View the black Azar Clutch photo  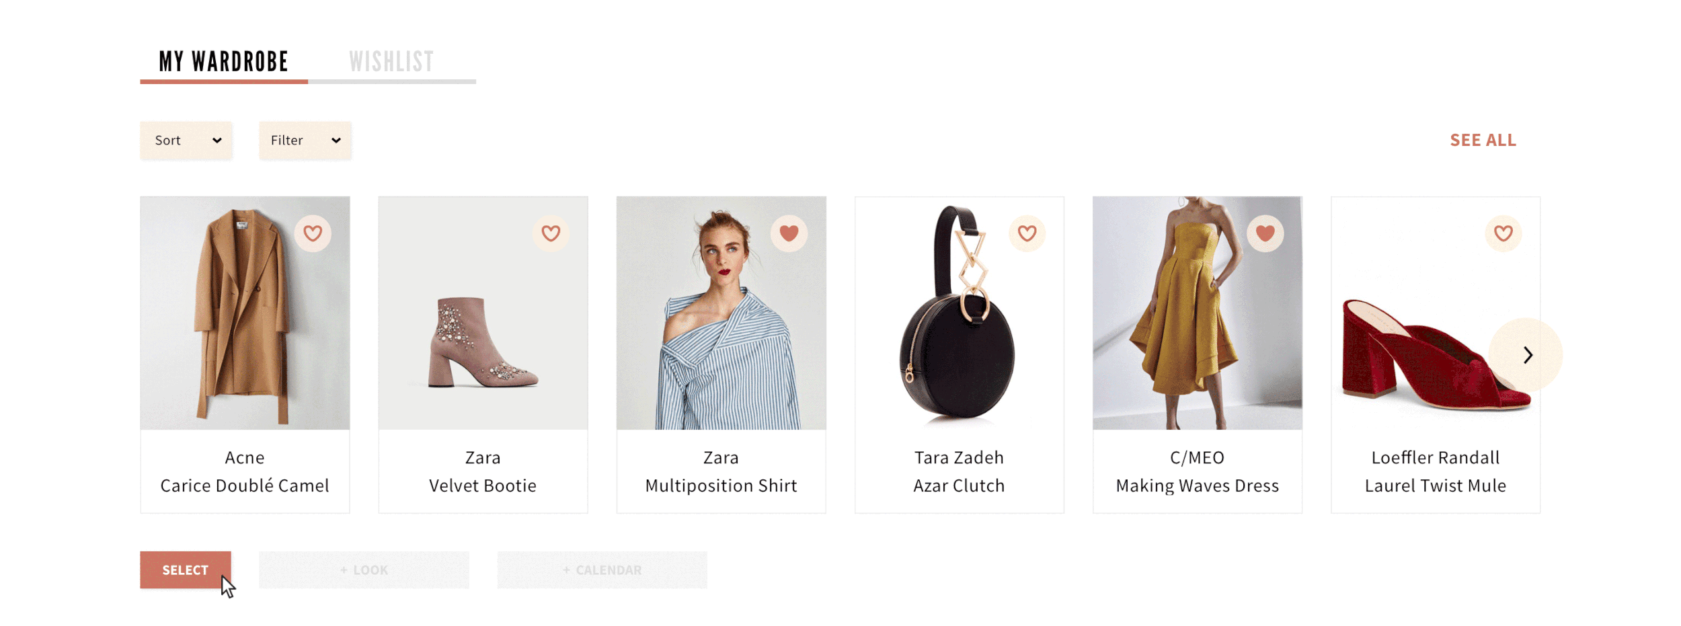tap(960, 313)
